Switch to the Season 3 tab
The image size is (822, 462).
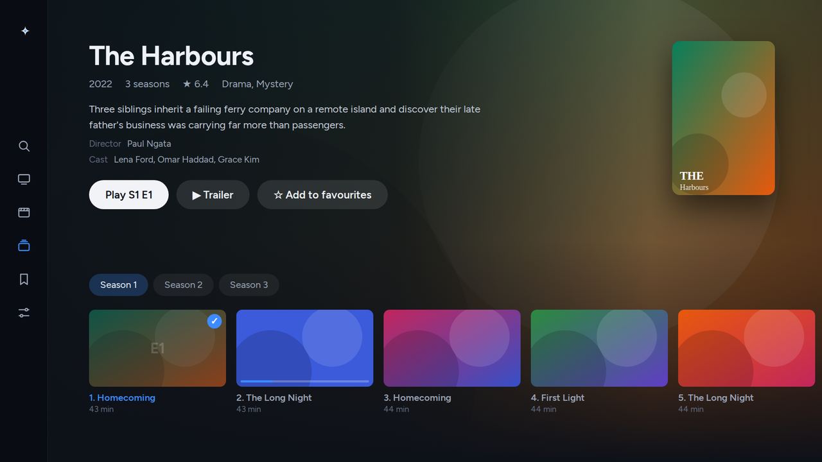tap(249, 285)
